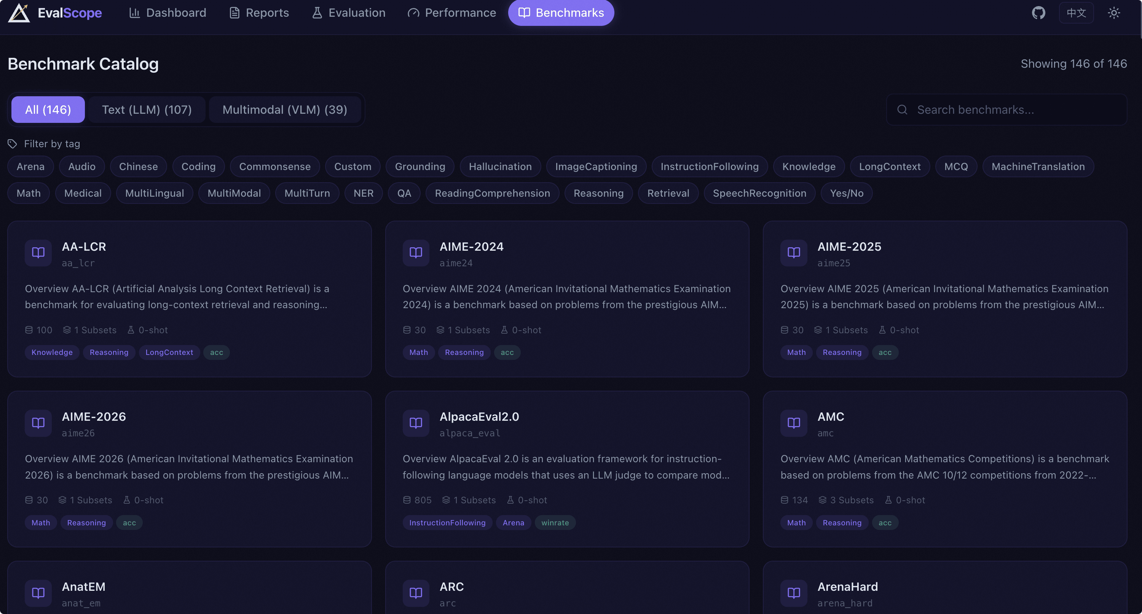
Task: Filter by SpeechRecognition tag
Action: coord(760,193)
